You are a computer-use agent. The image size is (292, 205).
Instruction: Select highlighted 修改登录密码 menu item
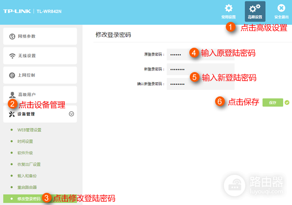click(x=29, y=199)
